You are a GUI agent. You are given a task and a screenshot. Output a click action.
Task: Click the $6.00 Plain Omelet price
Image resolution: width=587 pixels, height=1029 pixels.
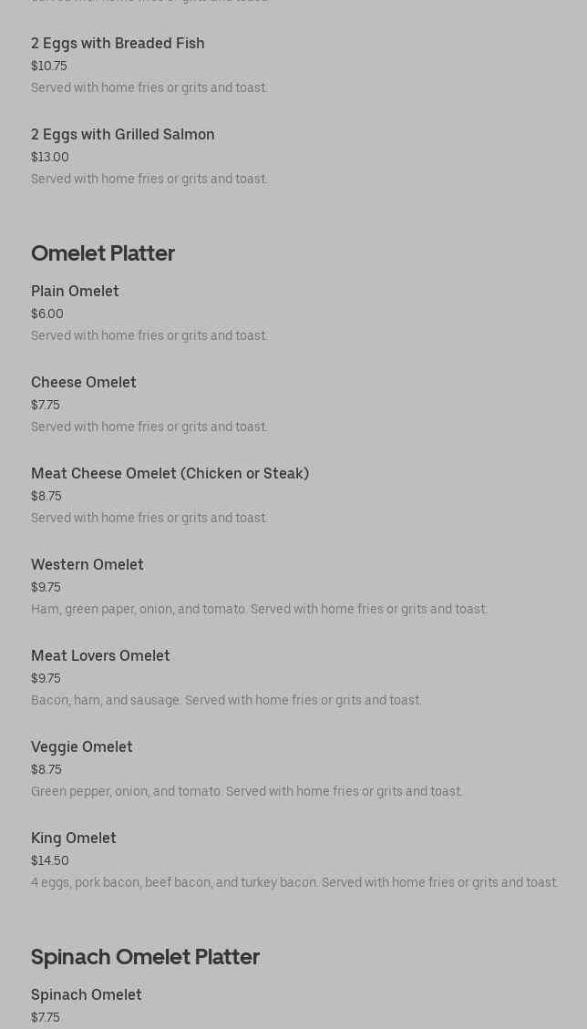tap(47, 314)
